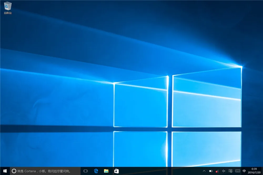Expand the hidden tray icons arrow
The image size is (263, 175).
(204, 171)
